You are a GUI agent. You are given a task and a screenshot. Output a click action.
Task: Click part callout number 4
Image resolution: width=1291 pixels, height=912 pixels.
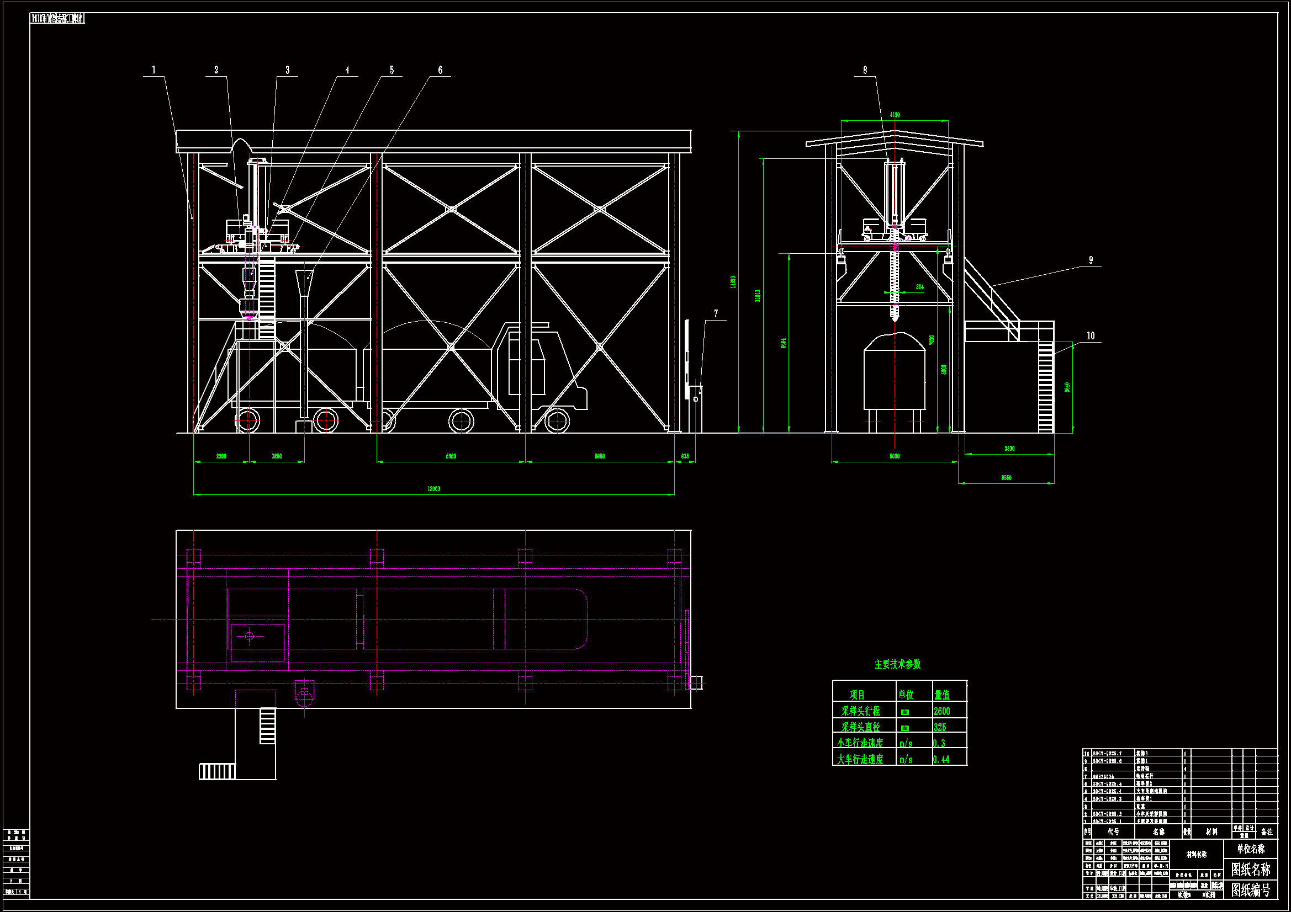(347, 70)
